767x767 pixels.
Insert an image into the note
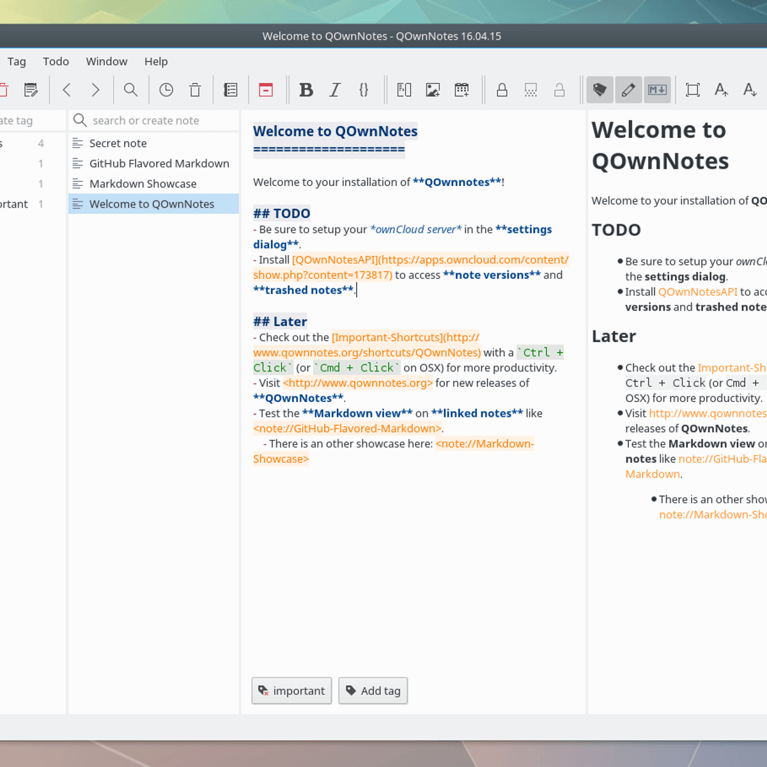433,90
